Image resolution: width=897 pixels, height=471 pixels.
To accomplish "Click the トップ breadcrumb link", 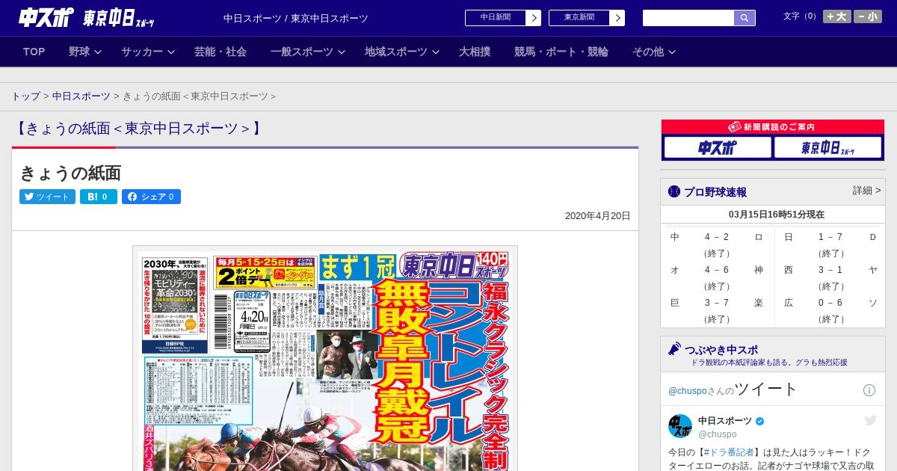I will click(25, 96).
